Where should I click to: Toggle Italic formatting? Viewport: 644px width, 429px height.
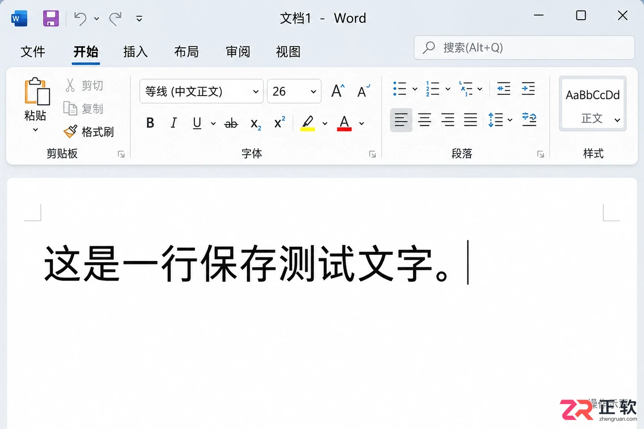coord(174,123)
